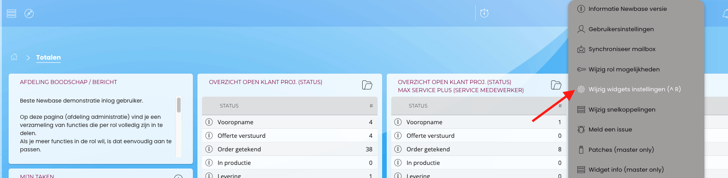
Task: Open the hamburger main menu icon
Action: click(x=12, y=14)
